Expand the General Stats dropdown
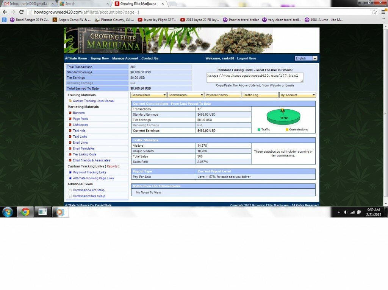Viewport: 388px width, 290px height. coord(148,95)
